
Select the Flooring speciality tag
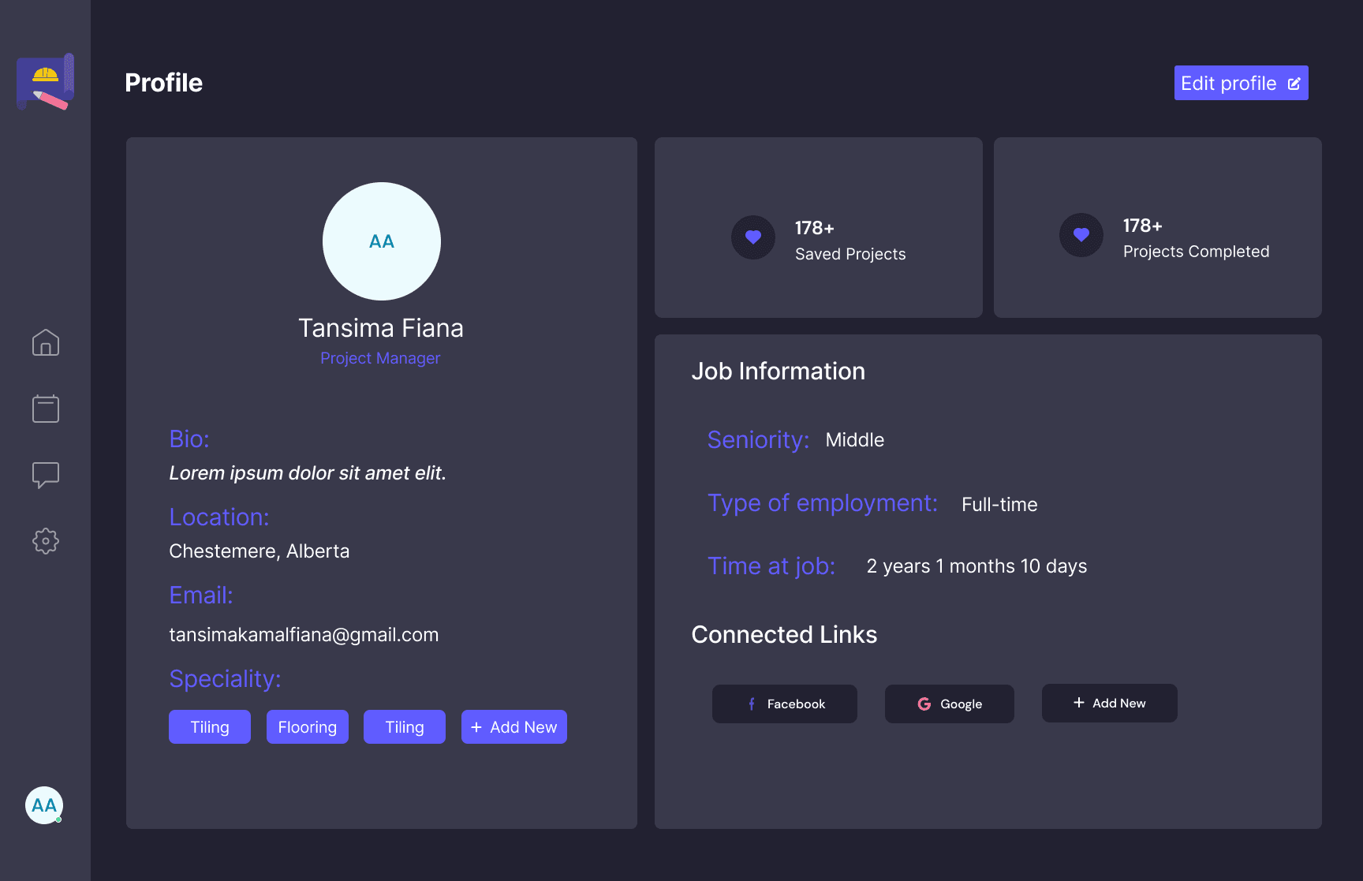tap(308, 727)
